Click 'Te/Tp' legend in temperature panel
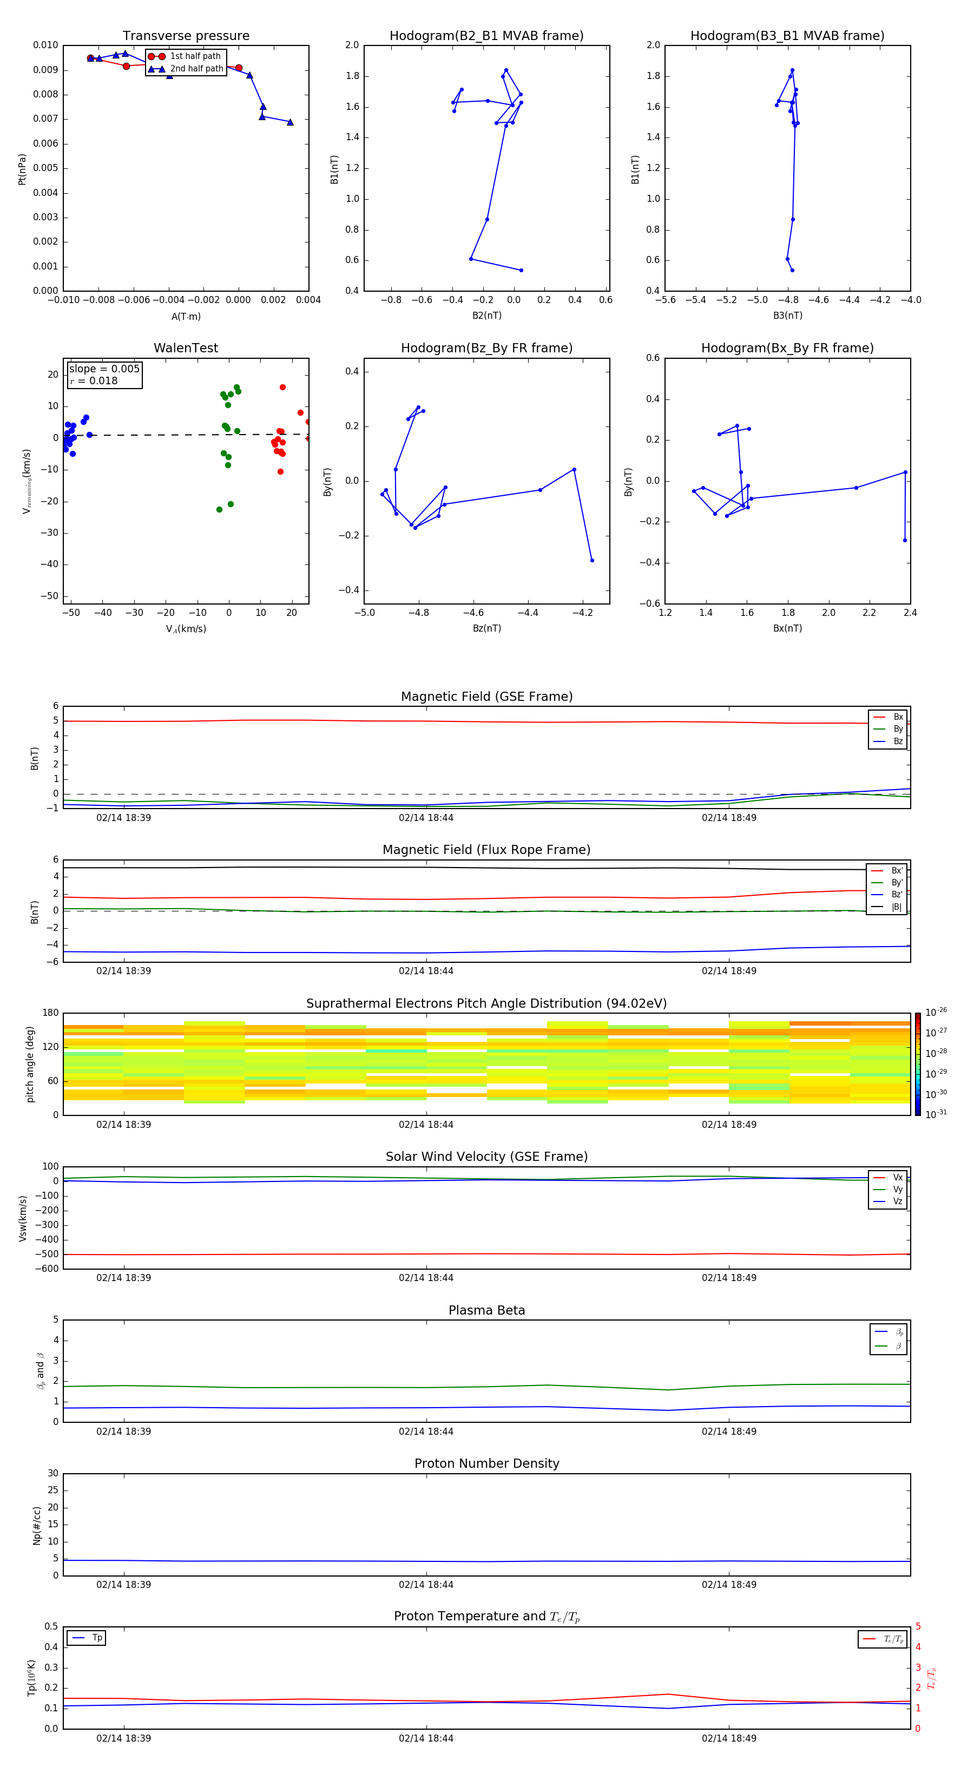 pyautogui.click(x=883, y=1639)
